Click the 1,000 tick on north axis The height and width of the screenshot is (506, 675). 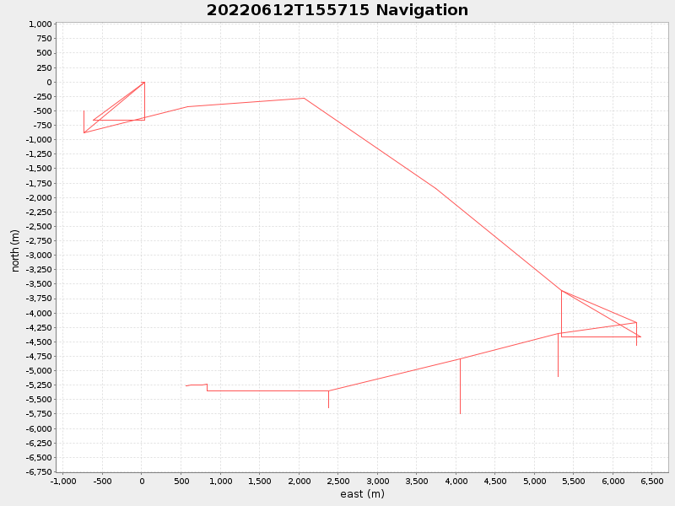(x=40, y=24)
